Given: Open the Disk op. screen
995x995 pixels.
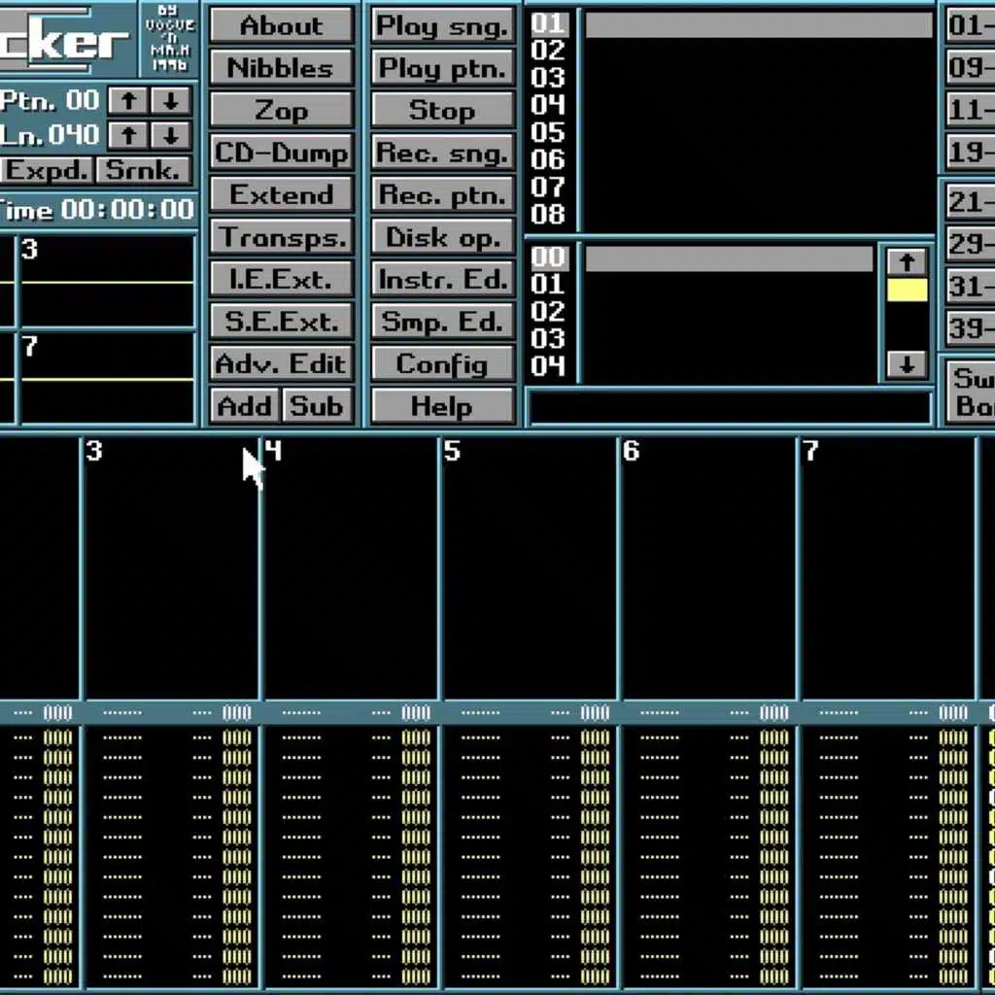Looking at the screenshot, I should click(442, 238).
